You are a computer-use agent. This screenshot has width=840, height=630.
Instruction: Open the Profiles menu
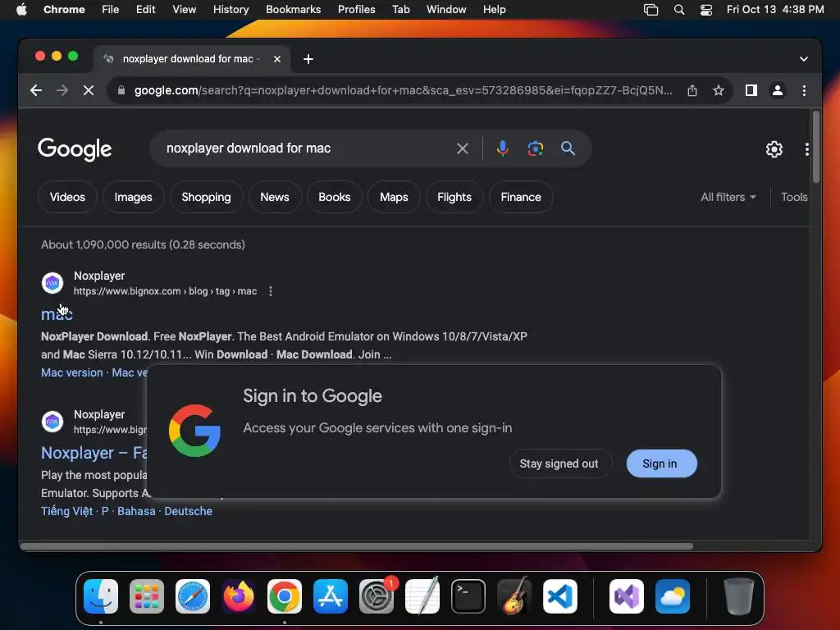[x=356, y=10]
